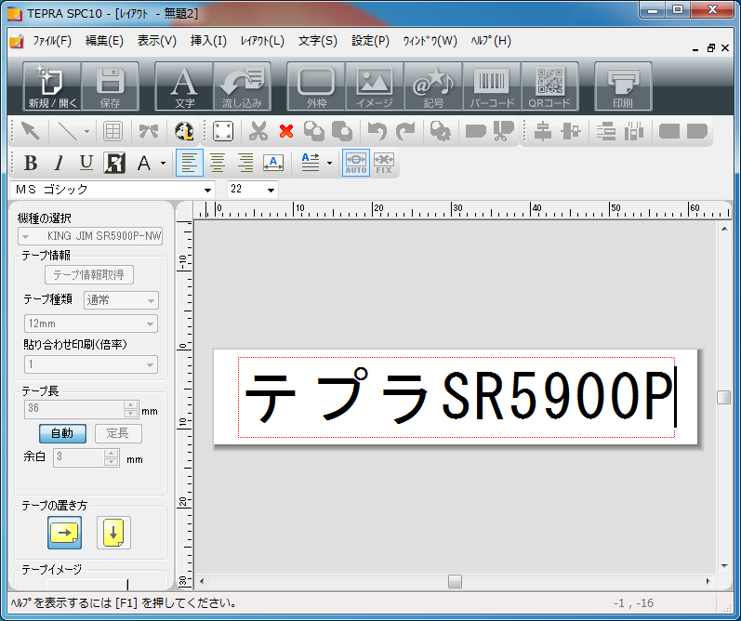Select the 文字 (Text) tool
This screenshot has height=621, width=741.
(184, 86)
